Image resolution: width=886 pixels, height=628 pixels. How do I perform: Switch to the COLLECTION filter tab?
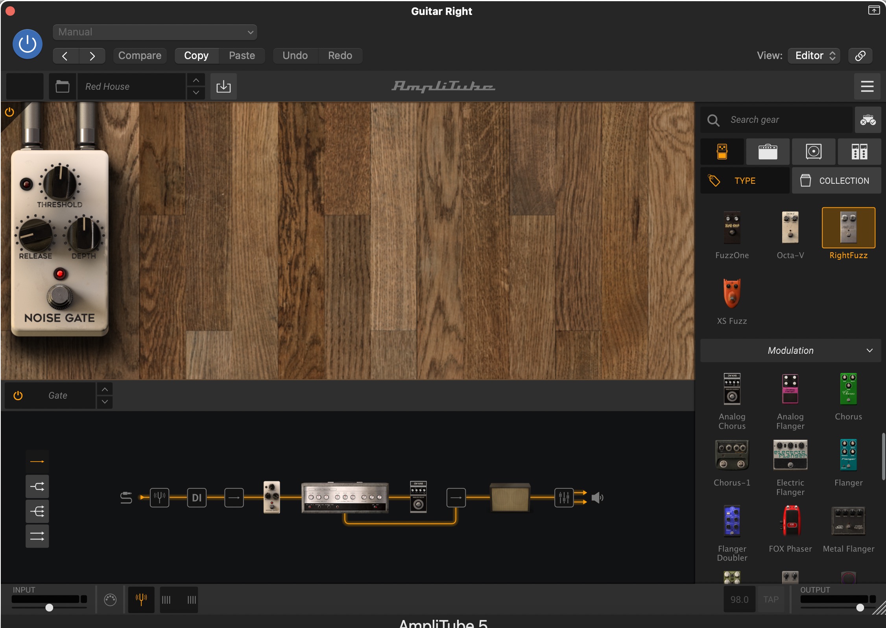836,181
